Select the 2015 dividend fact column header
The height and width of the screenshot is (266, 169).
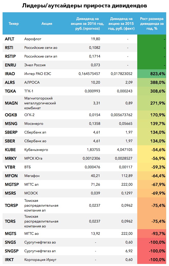click(x=121, y=24)
